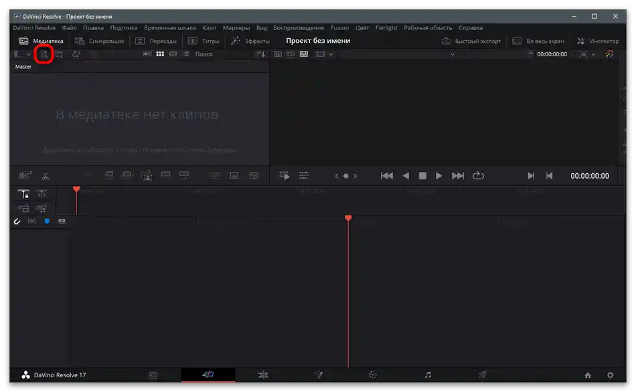This screenshot has height=392, width=636.
Task: Select the source clip viewer mode icon
Action: pos(277,54)
